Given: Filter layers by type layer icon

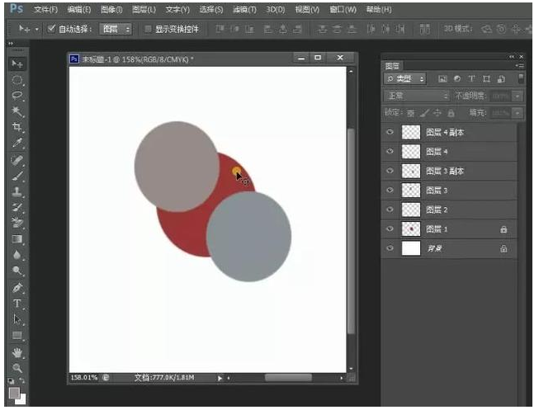Looking at the screenshot, I should pyautogui.click(x=471, y=78).
